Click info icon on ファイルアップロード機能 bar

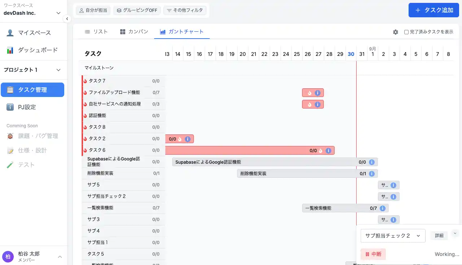pos(318,93)
